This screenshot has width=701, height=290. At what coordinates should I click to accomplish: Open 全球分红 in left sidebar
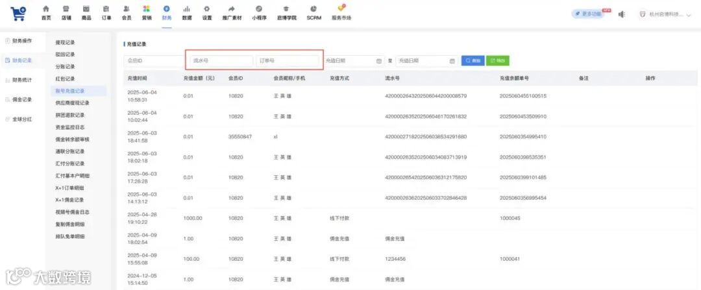[x=19, y=119]
